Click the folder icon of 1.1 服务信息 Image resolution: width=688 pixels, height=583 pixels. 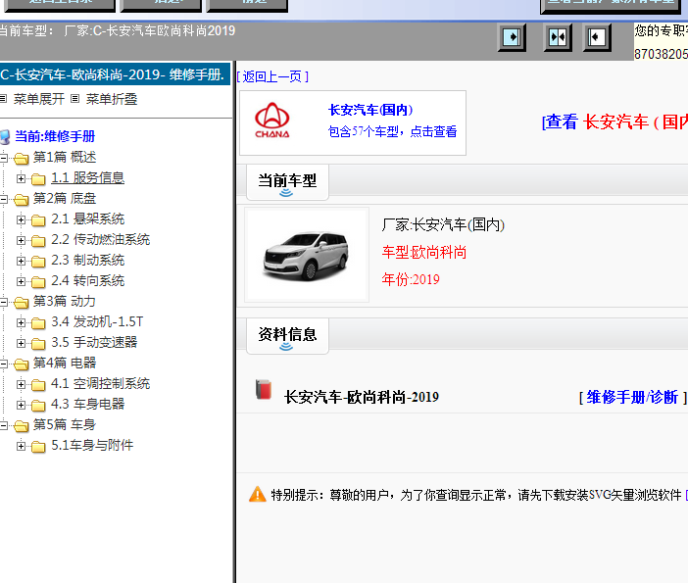(x=38, y=178)
